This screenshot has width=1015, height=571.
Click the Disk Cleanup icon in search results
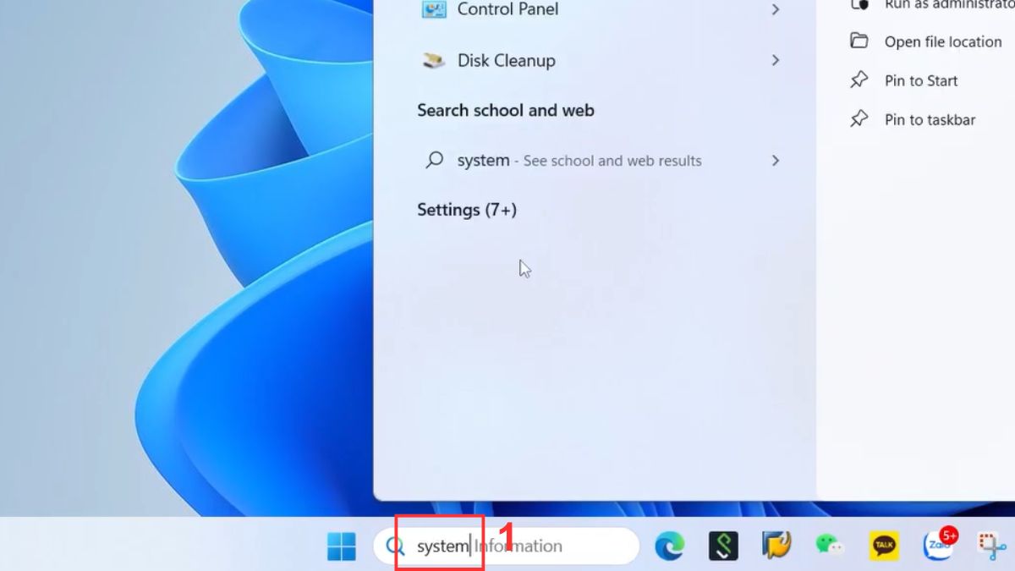(x=432, y=60)
